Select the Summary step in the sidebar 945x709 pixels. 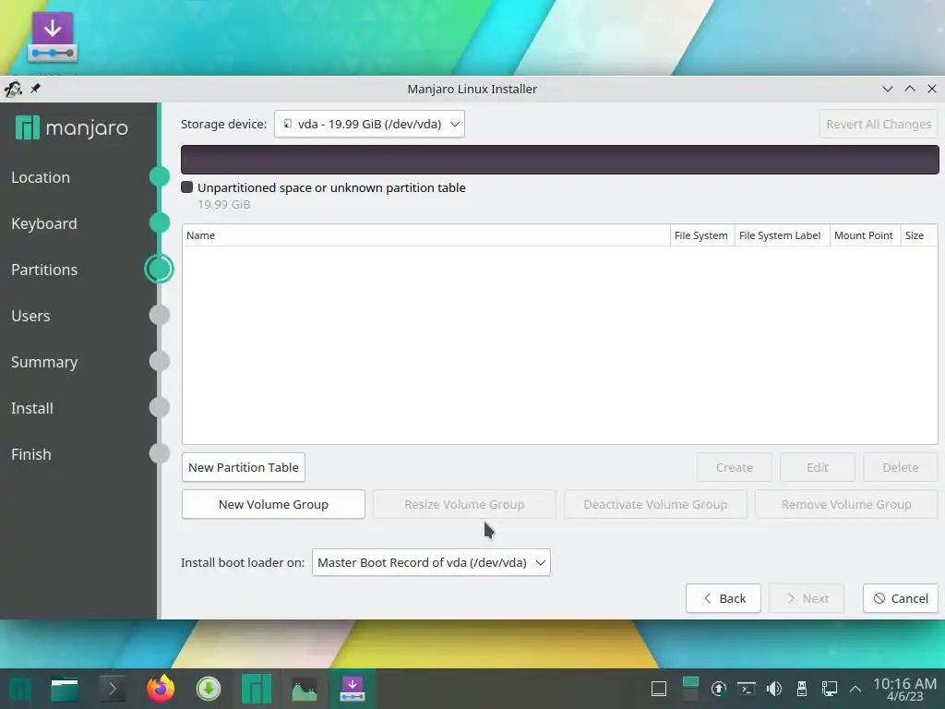(44, 362)
